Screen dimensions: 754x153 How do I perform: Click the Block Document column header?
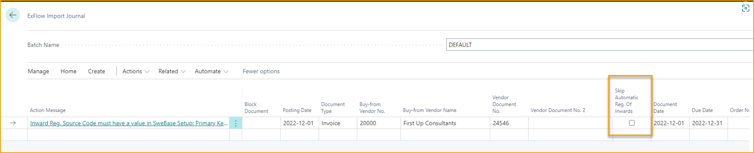[256, 108]
